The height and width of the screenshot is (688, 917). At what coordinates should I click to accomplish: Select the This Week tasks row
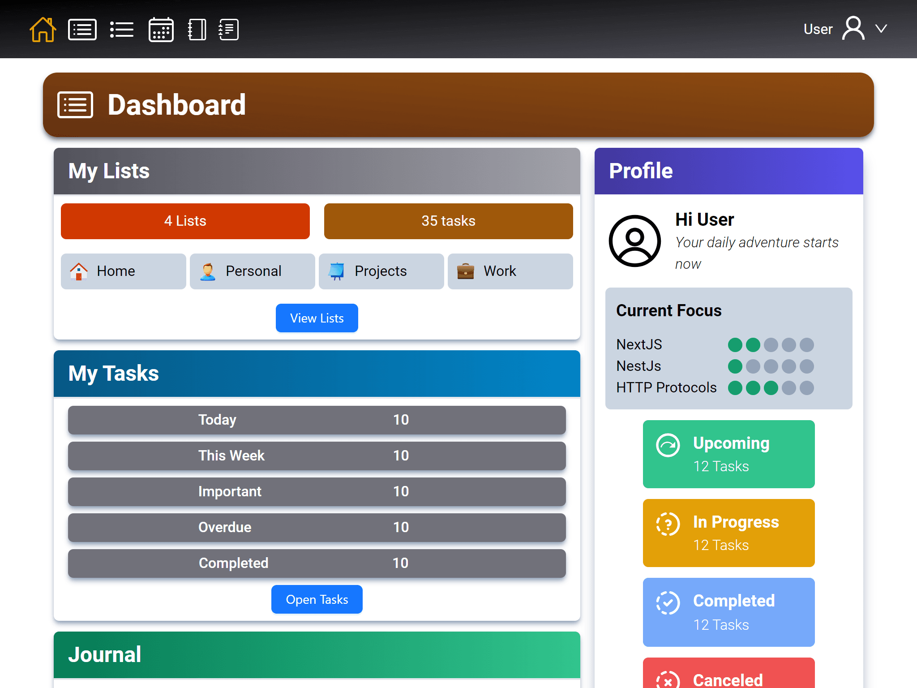317,456
